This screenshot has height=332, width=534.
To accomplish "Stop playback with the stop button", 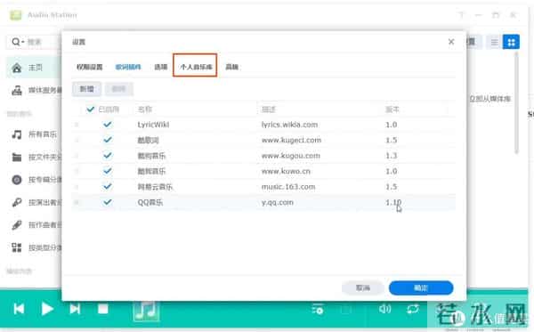I will pos(103,309).
